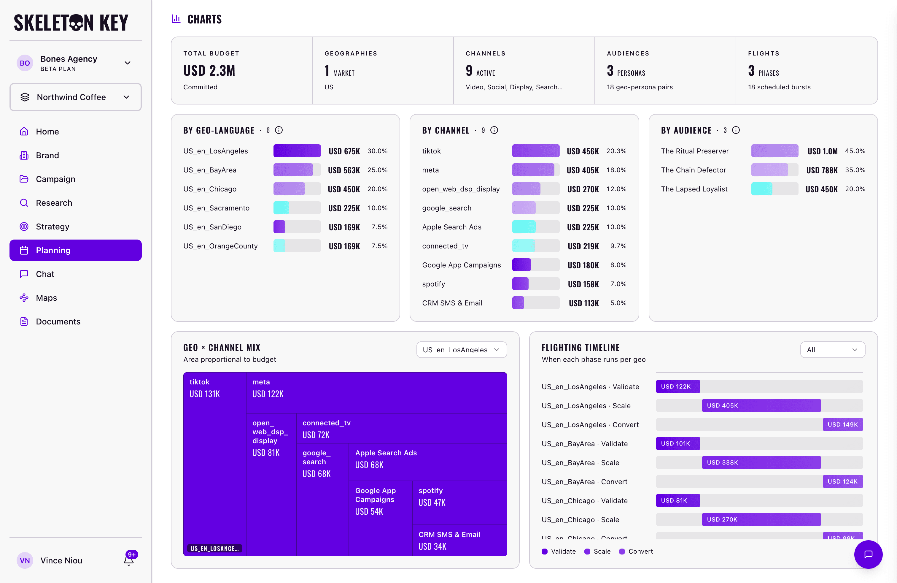Screen dimensions: 897x583
Task: Click info icon next to By Audience
Action: tap(736, 130)
